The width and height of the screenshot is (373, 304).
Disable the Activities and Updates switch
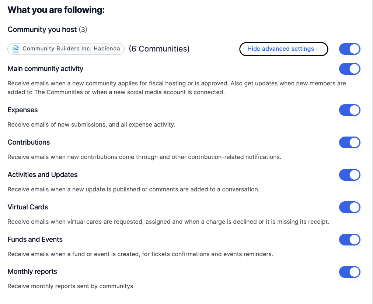tap(349, 175)
